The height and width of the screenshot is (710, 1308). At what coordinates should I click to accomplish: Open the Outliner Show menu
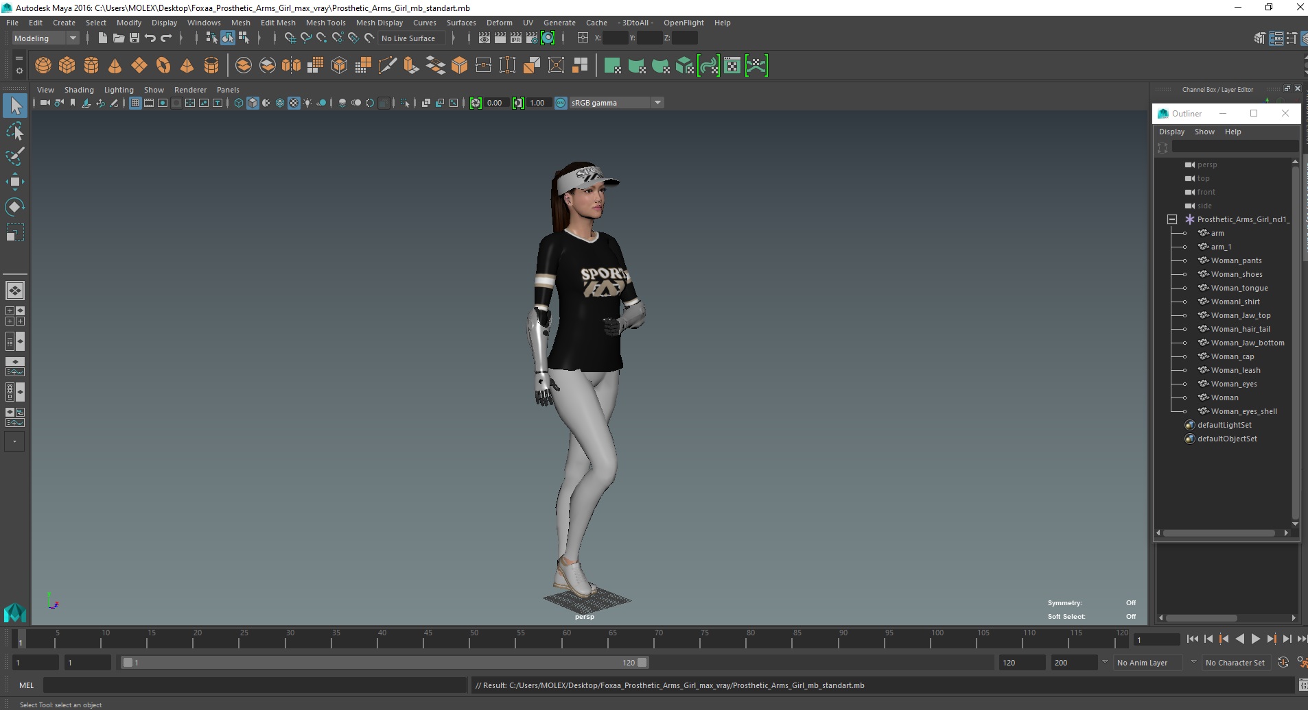tap(1204, 132)
